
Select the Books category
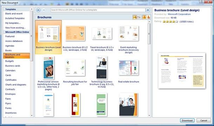click(x=8, y=50)
